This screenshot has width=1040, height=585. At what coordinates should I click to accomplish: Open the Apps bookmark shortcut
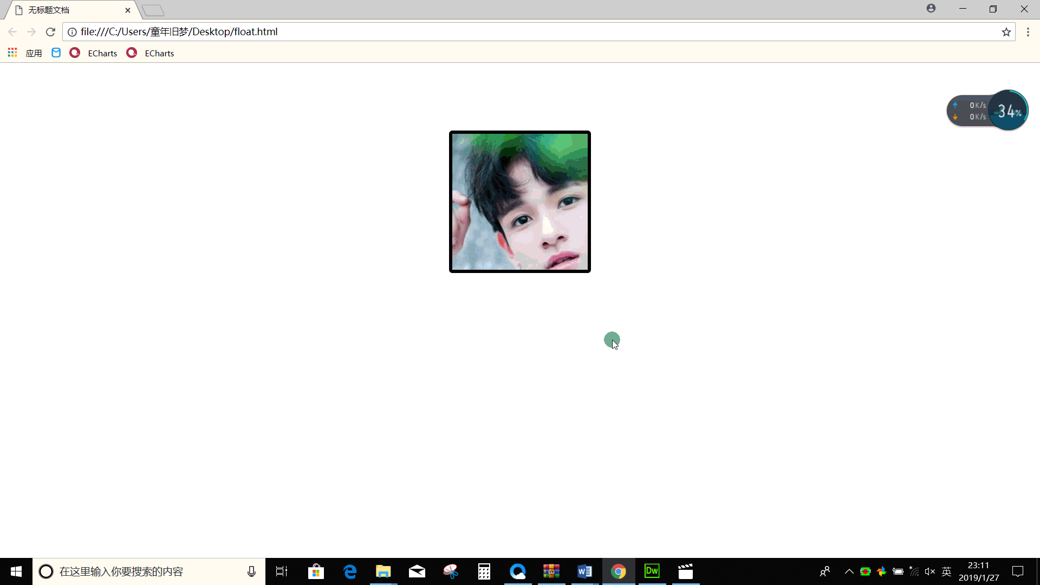pos(25,53)
